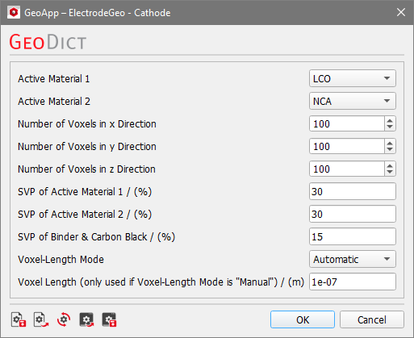
Task: Decrease voxels in x direction
Action: pos(390,127)
